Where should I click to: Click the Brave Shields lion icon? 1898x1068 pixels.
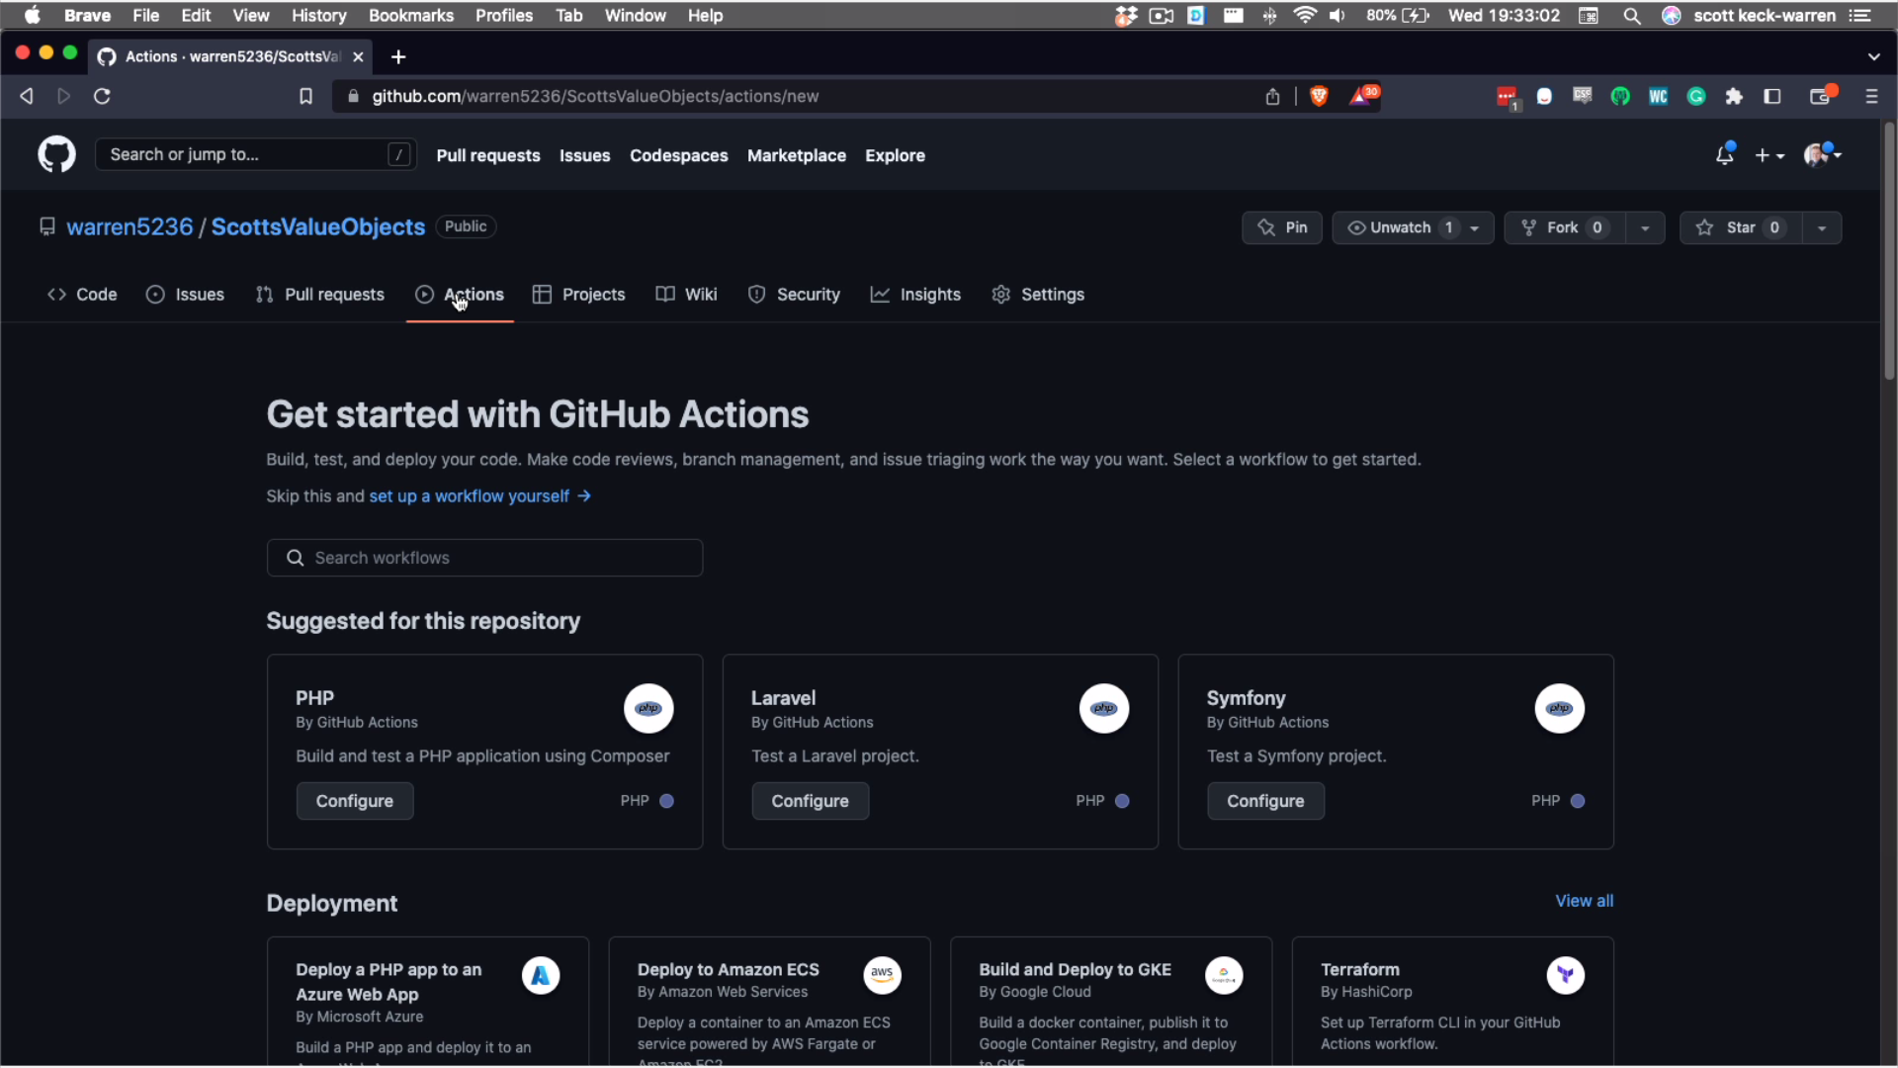(1319, 96)
